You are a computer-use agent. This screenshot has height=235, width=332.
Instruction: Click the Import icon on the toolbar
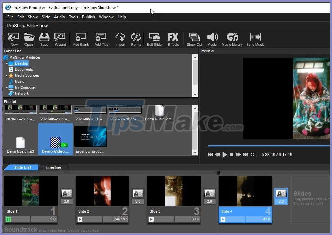[120, 39]
